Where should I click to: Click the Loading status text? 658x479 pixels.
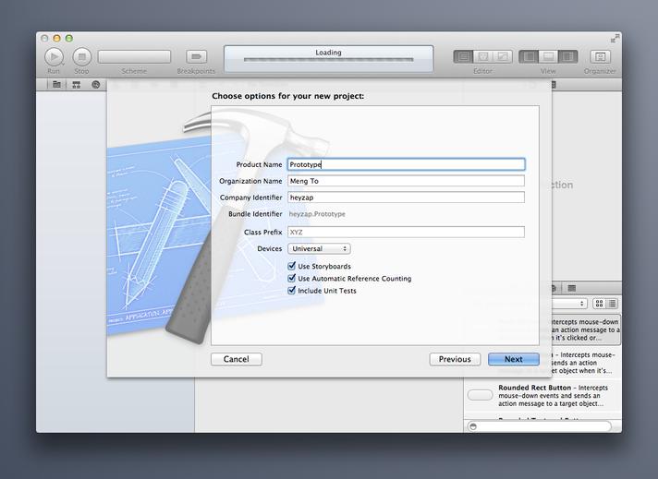[x=329, y=53]
